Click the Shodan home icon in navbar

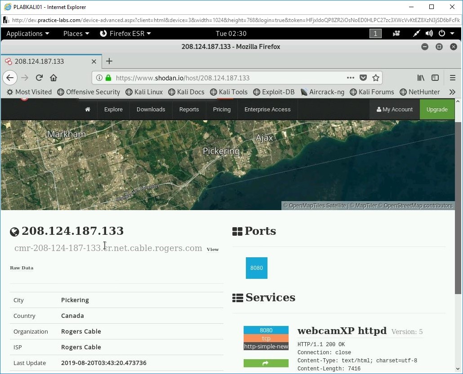(x=88, y=109)
